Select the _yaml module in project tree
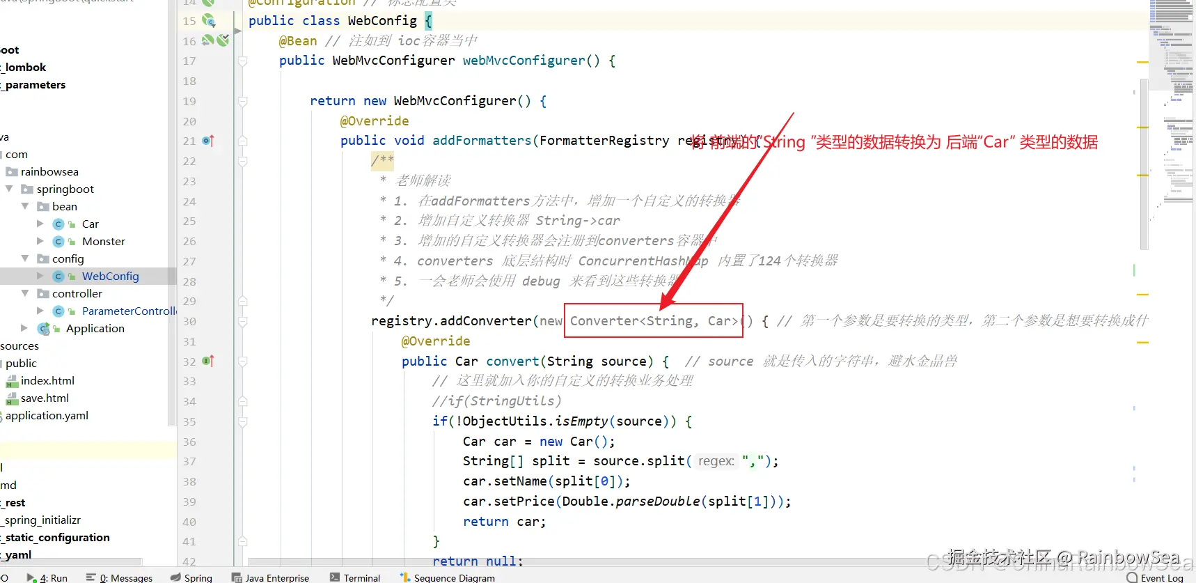1196x583 pixels. pyautogui.click(x=16, y=555)
